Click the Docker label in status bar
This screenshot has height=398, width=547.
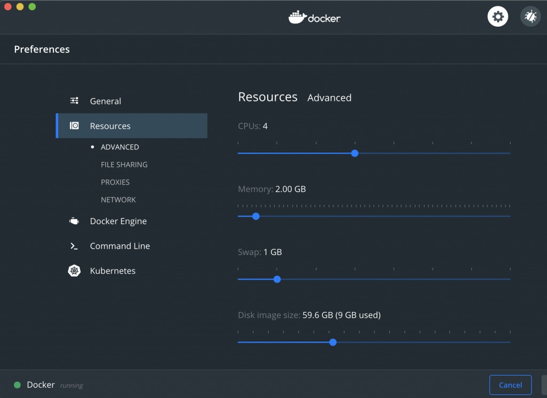pyautogui.click(x=41, y=385)
